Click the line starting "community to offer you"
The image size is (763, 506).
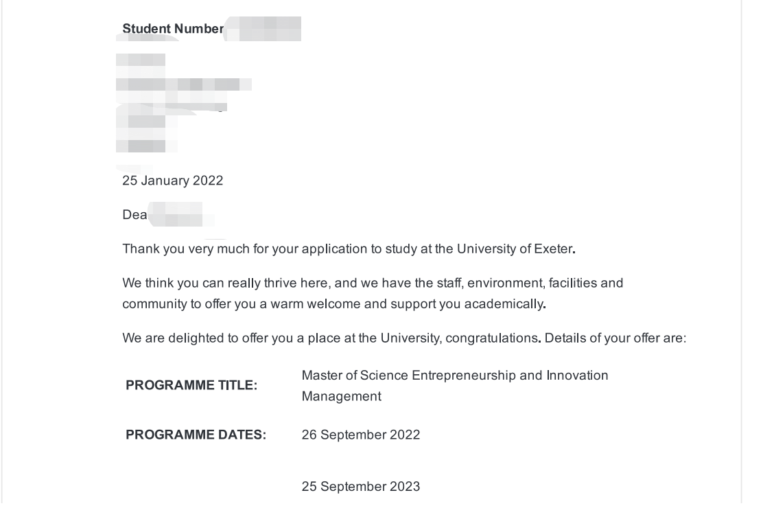click(x=333, y=303)
